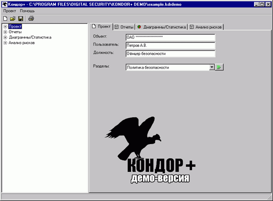Close the Кондор+ window
The width and height of the screenshot is (273, 201).
pyautogui.click(x=268, y=4)
